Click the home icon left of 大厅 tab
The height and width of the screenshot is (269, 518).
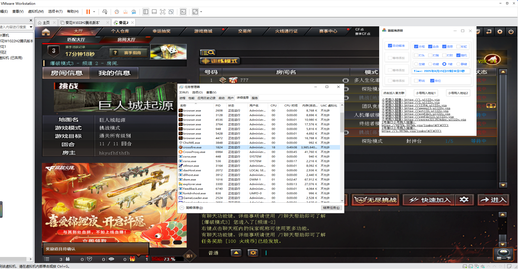click(46, 32)
